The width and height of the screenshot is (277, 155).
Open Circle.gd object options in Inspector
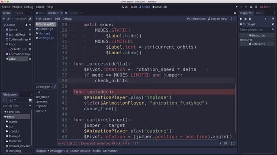273,24
